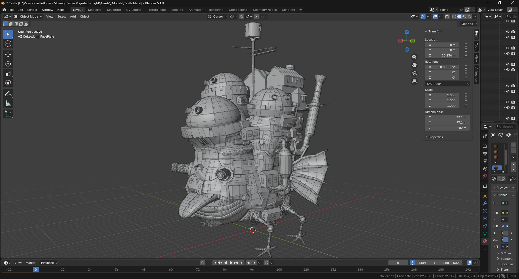Switch to the sidebar Tool tab
Viewport: 519px width, 279px height.
pyautogui.click(x=476, y=46)
